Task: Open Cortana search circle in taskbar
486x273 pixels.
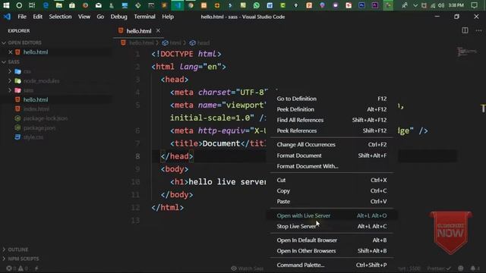Action: click(x=19, y=5)
